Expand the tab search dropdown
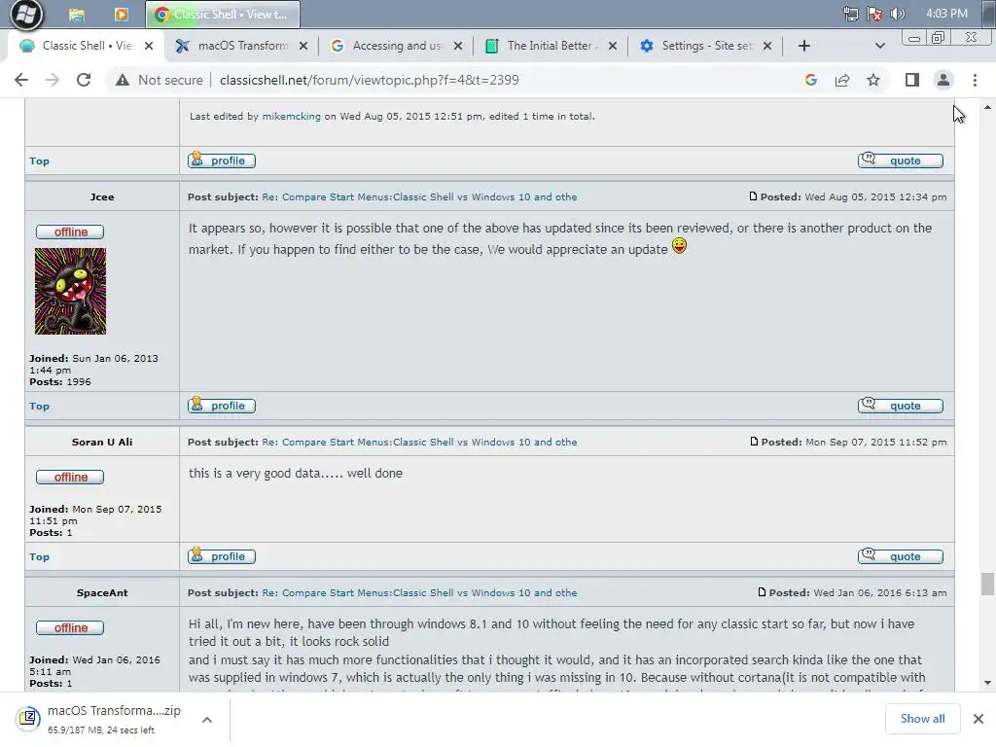This screenshot has height=747, width=996. (x=879, y=46)
